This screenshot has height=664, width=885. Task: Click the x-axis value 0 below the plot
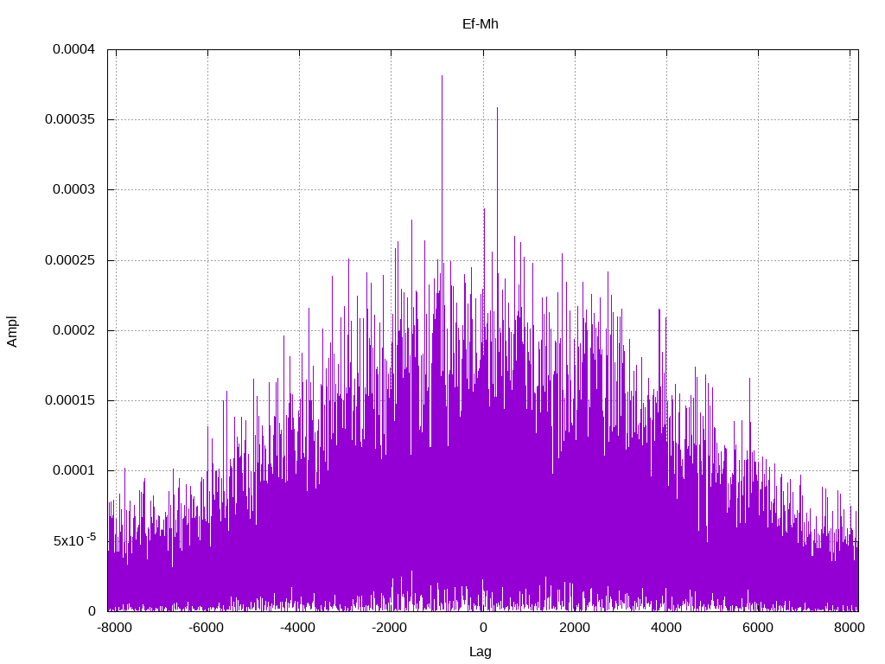(483, 628)
